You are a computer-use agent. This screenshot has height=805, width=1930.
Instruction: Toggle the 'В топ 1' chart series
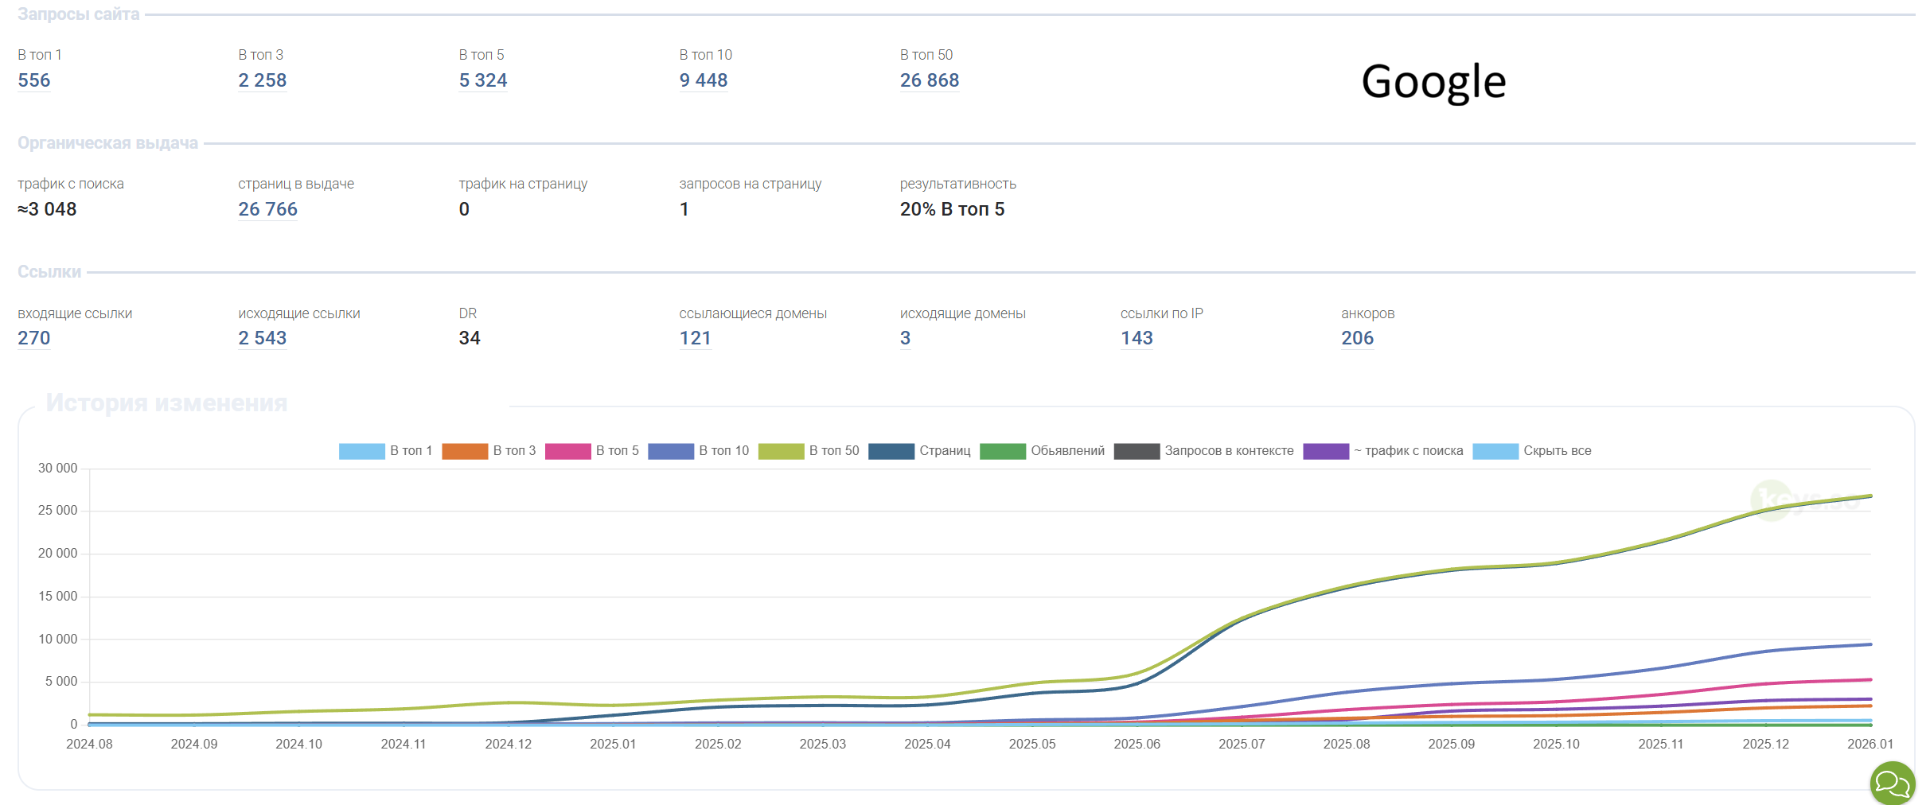[385, 451]
